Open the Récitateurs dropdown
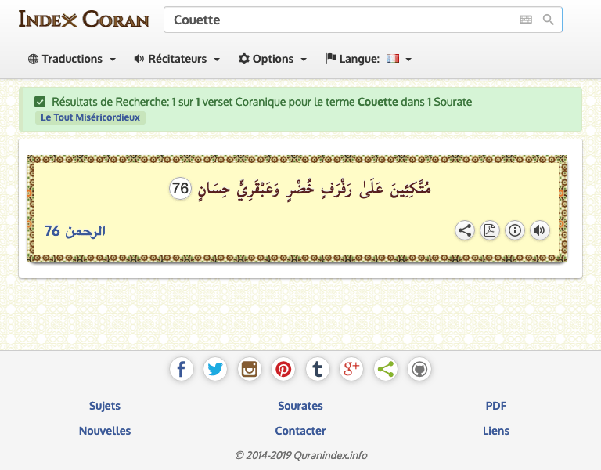This screenshot has height=470, width=601. (x=177, y=59)
